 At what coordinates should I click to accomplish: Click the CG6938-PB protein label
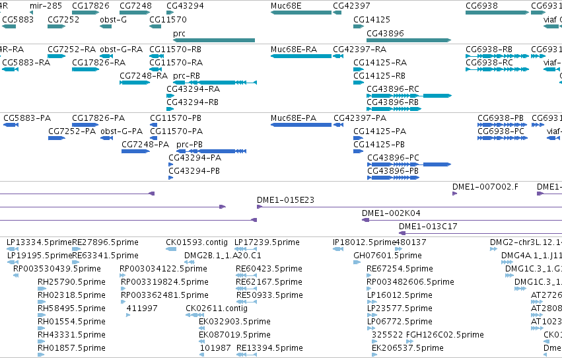pyautogui.click(x=501, y=118)
